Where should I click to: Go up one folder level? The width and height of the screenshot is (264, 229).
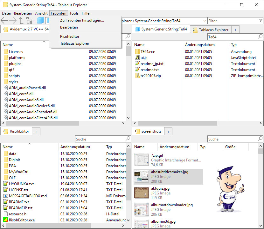click(21, 21)
